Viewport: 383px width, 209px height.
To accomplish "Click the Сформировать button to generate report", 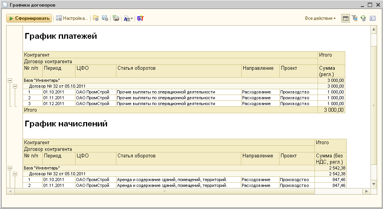I will 29,18.
